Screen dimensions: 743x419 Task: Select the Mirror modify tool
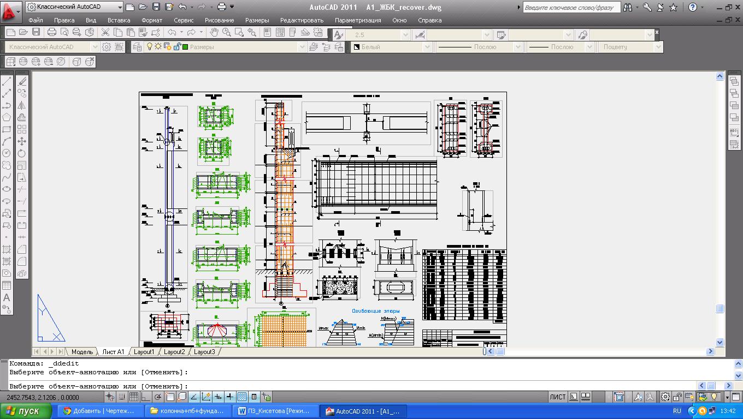(22, 105)
